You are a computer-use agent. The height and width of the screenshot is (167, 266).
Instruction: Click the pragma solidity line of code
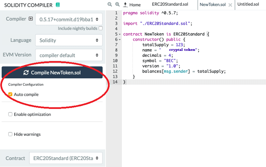[x=150, y=13]
